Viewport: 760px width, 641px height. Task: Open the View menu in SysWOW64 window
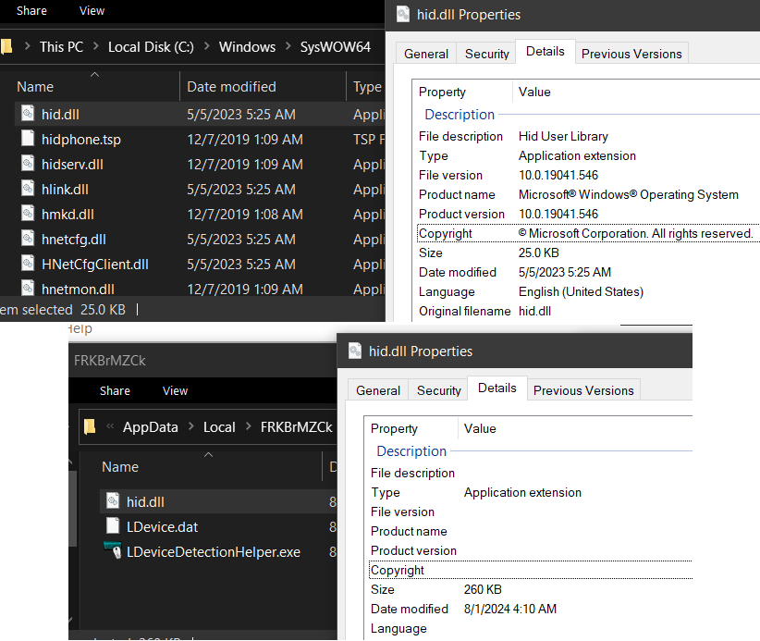tap(92, 11)
